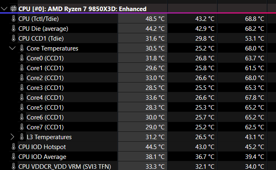
Task: Select the Core4 (CCD1) label
Action: [45, 98]
